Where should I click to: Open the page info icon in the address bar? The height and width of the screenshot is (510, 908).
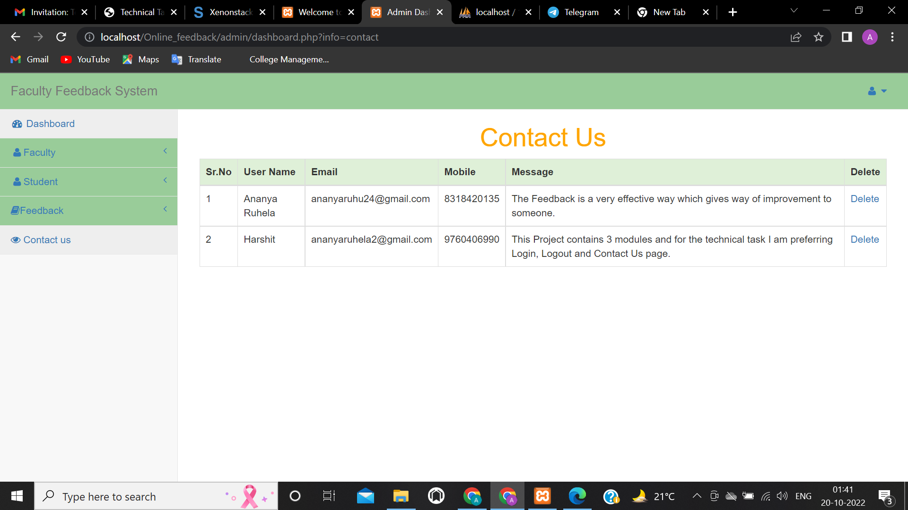click(89, 37)
